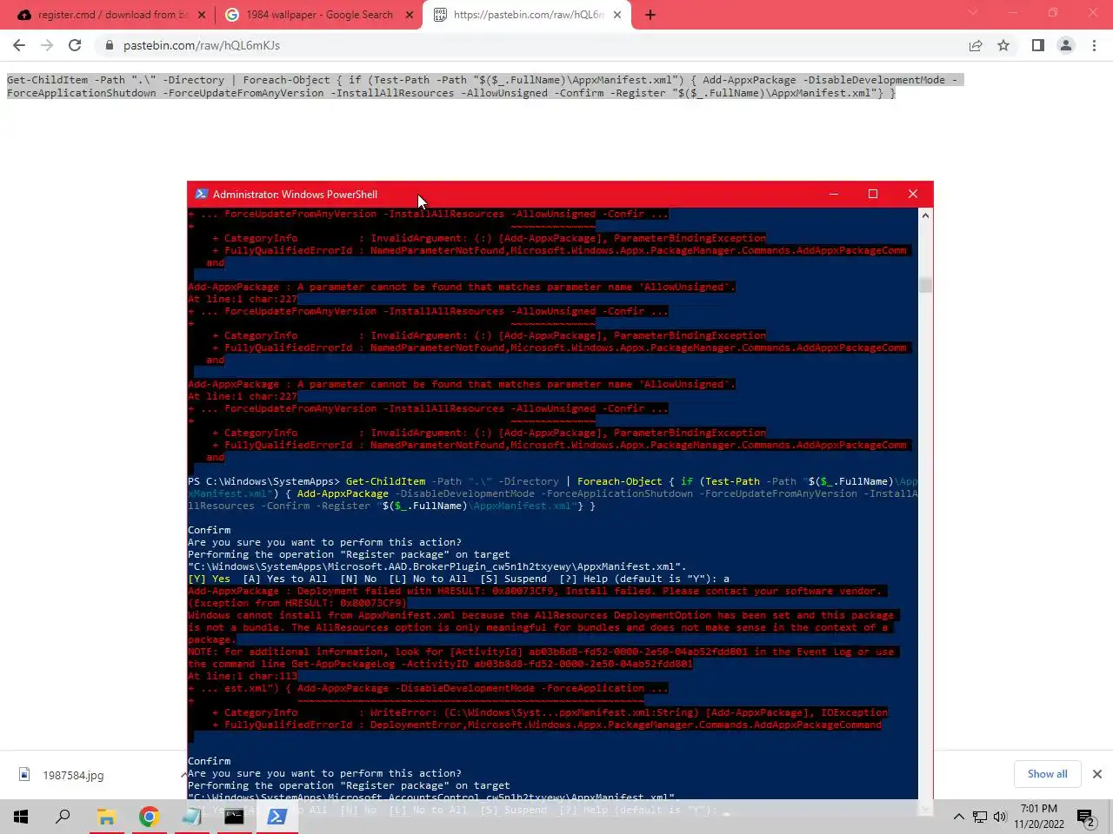This screenshot has width=1113, height=834.
Task: Open the Windows Start menu
Action: point(21,817)
